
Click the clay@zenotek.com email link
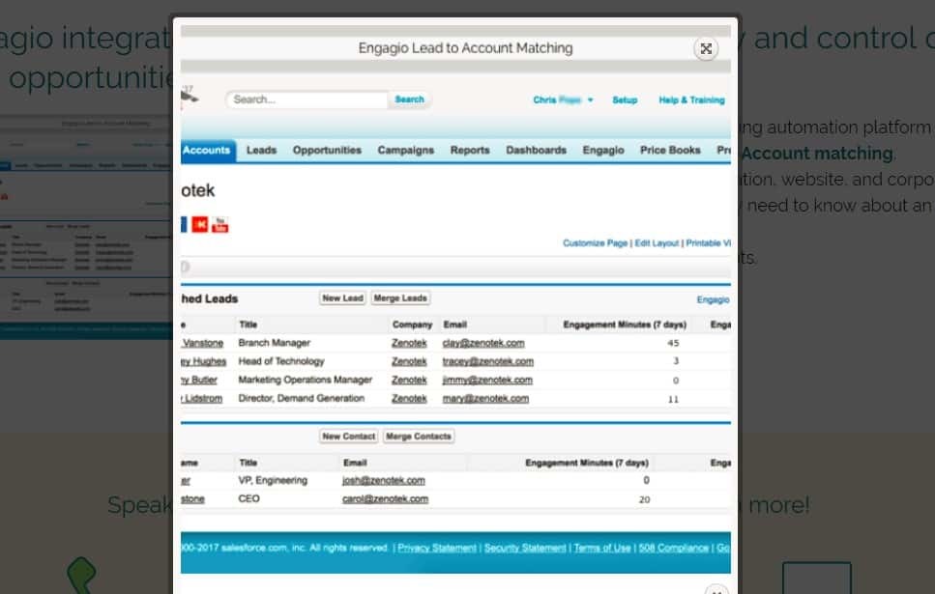click(x=482, y=343)
